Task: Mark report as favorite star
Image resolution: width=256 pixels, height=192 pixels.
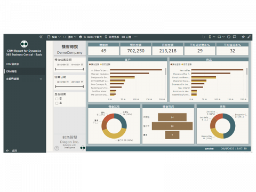Action: coord(243,37)
